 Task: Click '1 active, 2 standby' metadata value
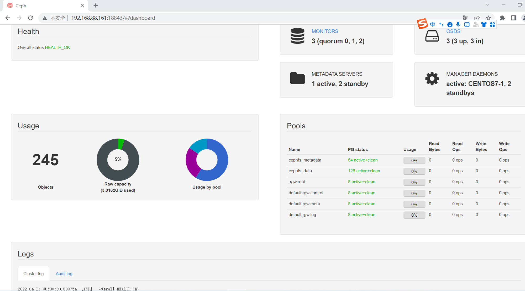click(x=340, y=84)
